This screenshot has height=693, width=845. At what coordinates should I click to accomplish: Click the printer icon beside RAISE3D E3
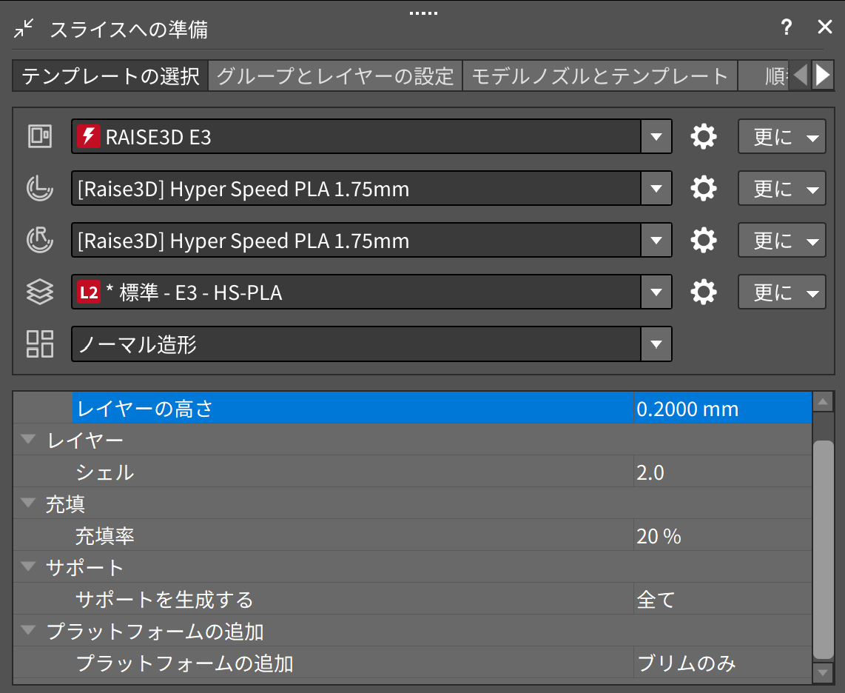[x=40, y=136]
